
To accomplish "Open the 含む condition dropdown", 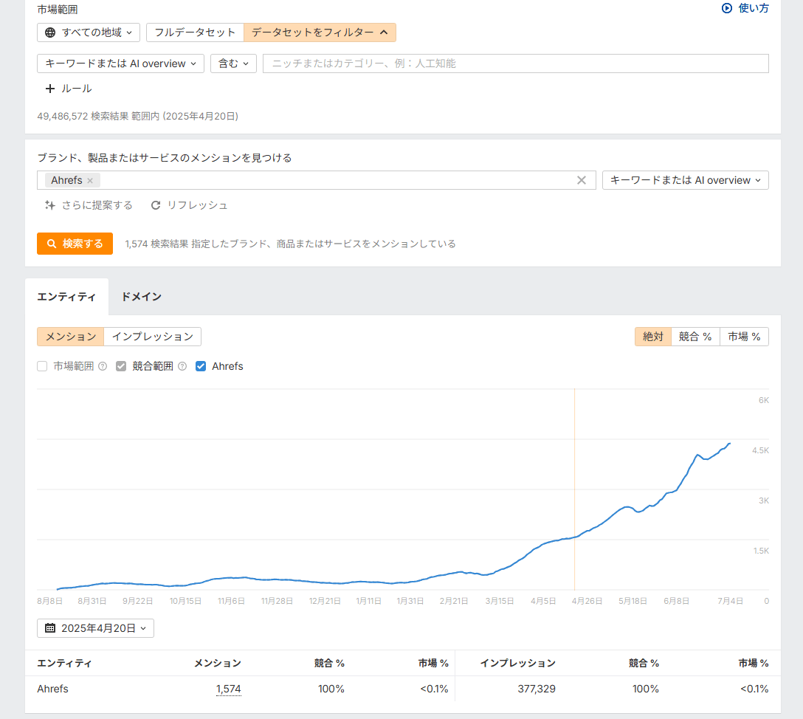I will coord(233,63).
